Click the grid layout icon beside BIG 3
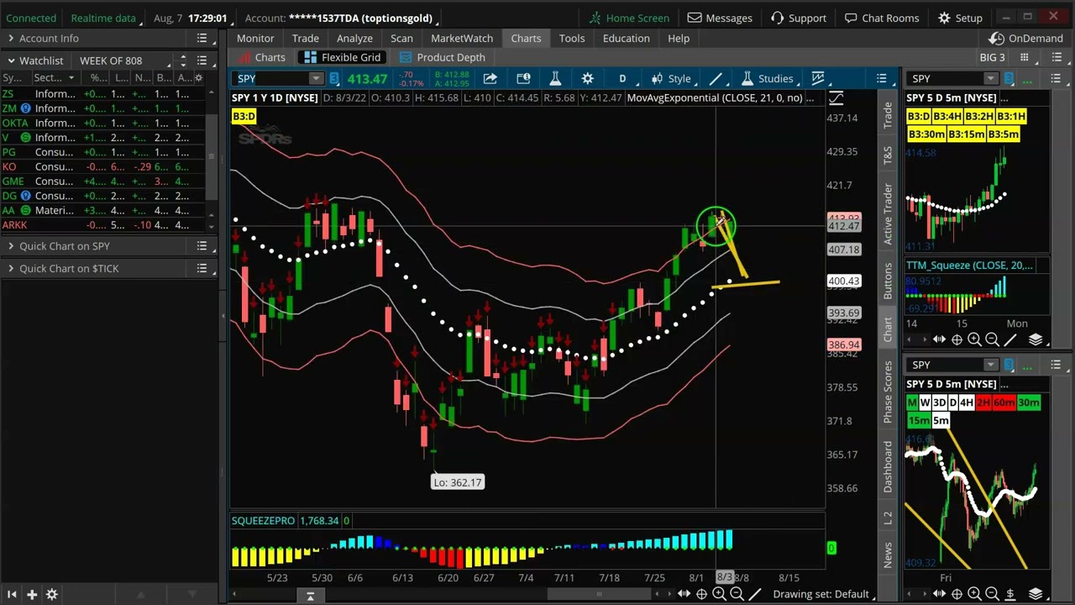1075x605 pixels. click(1024, 57)
